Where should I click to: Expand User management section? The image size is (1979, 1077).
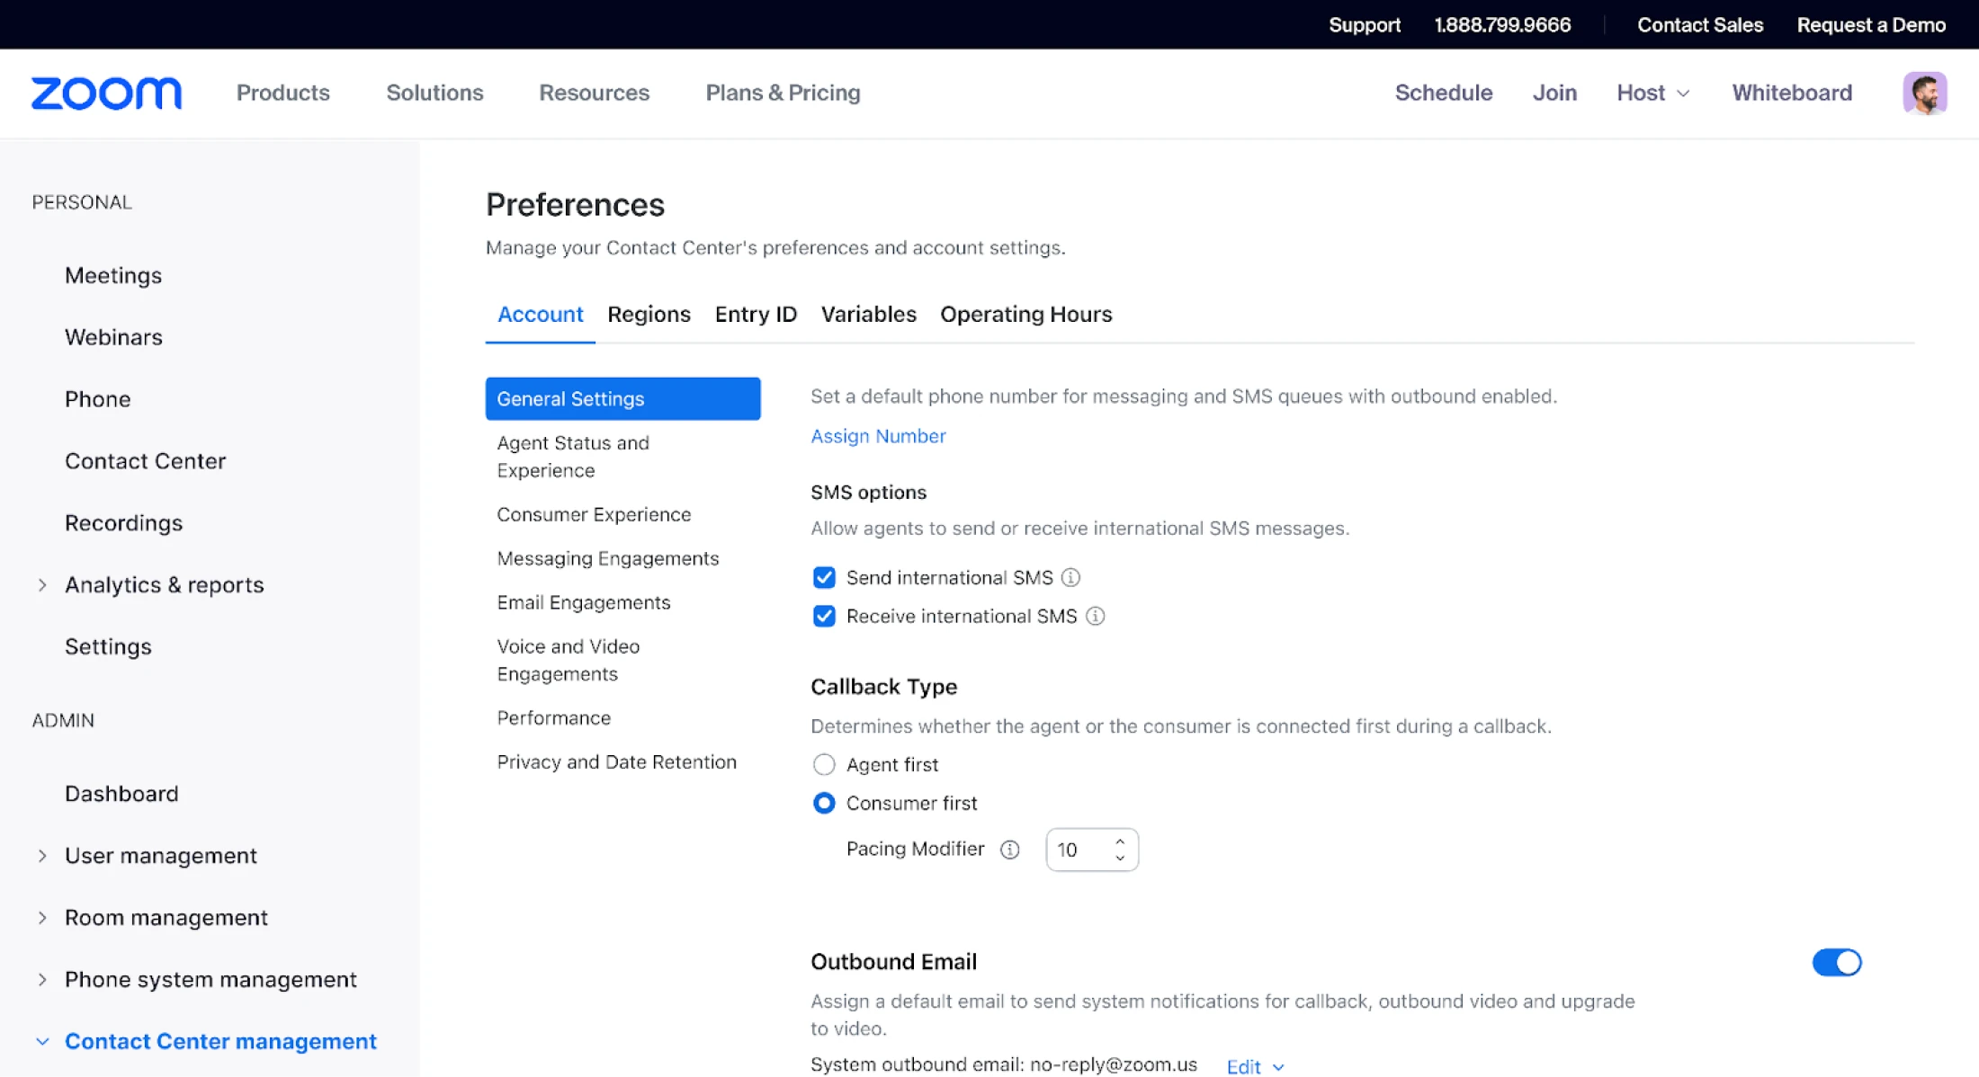pyautogui.click(x=42, y=856)
